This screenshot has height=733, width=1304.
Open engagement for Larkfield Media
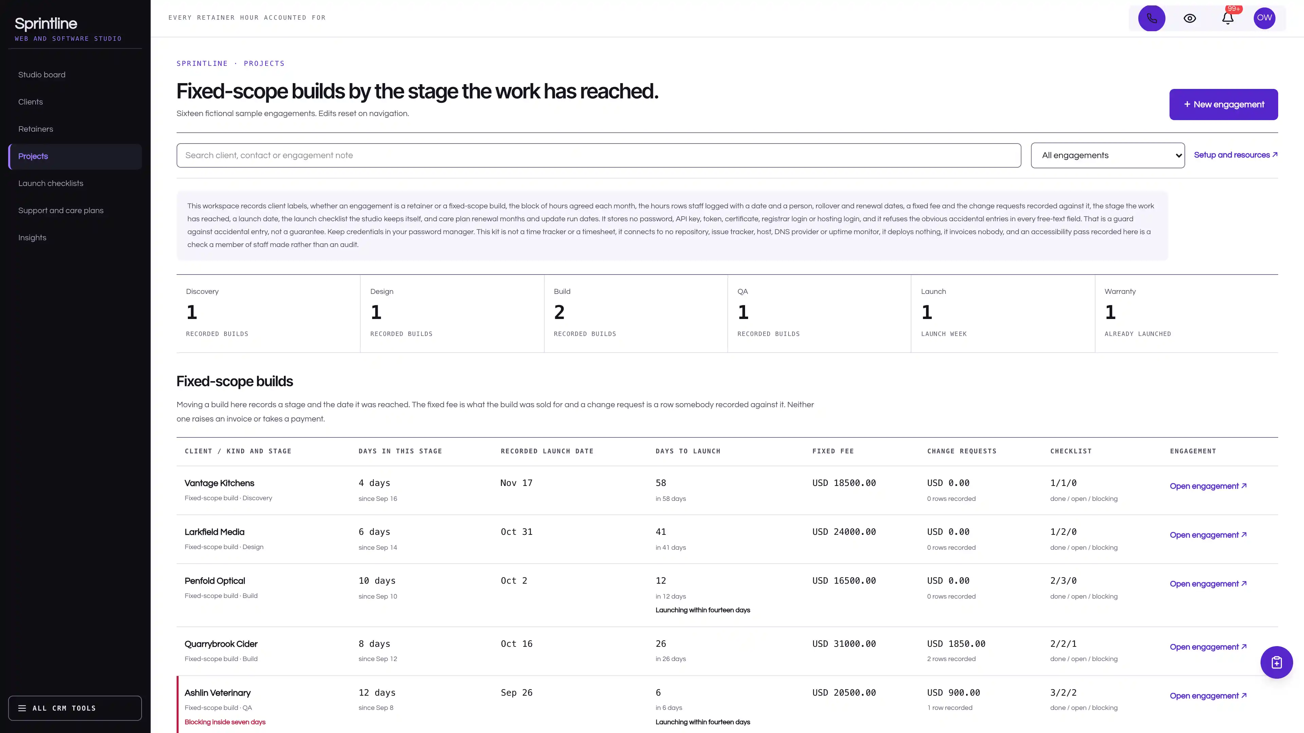[1208, 535]
